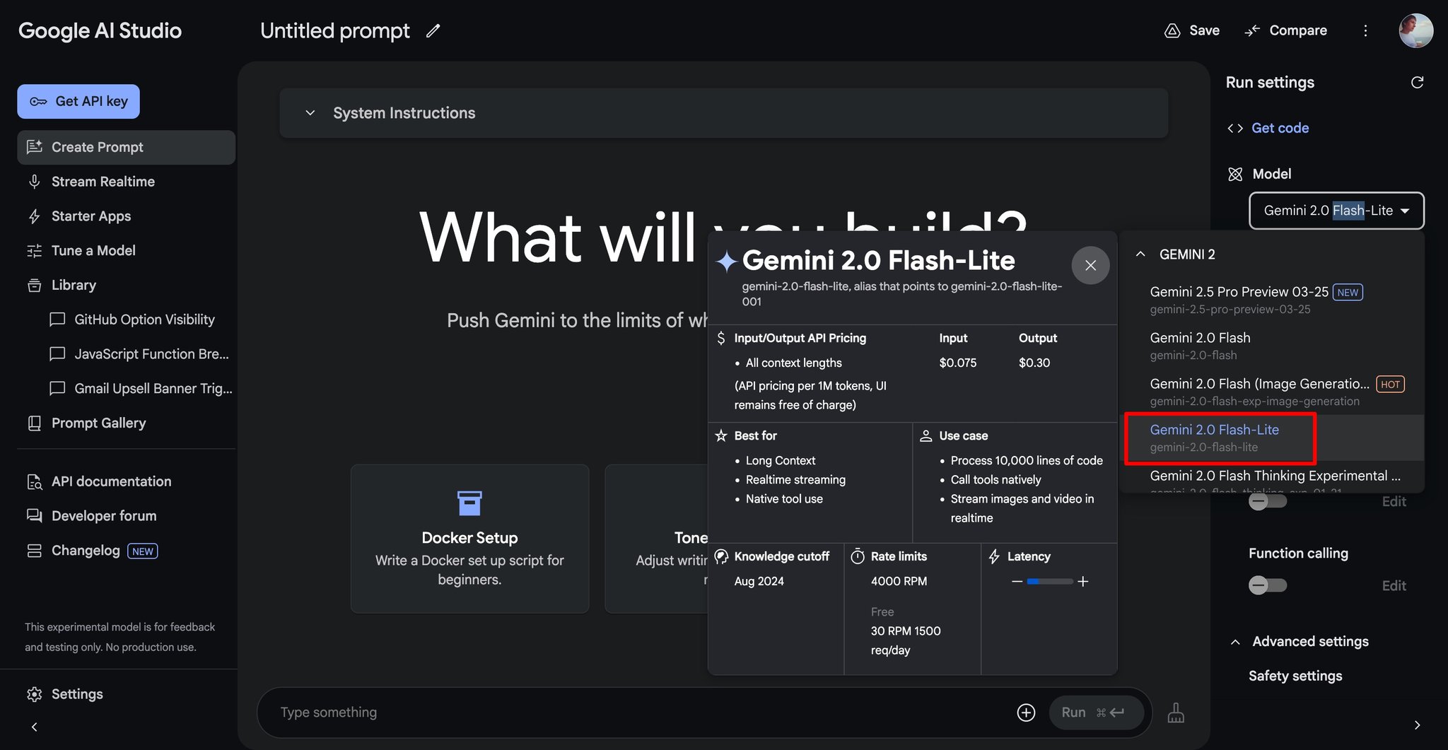Select Gemini 2.5 Pro Preview 03-25 model
Image resolution: width=1448 pixels, height=750 pixels.
[x=1273, y=300]
